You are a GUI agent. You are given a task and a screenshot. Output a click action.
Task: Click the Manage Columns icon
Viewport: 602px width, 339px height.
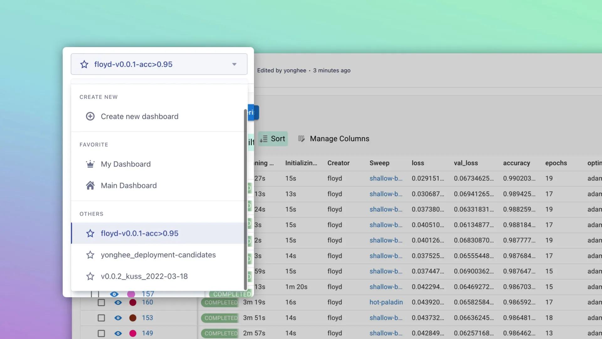click(x=301, y=139)
